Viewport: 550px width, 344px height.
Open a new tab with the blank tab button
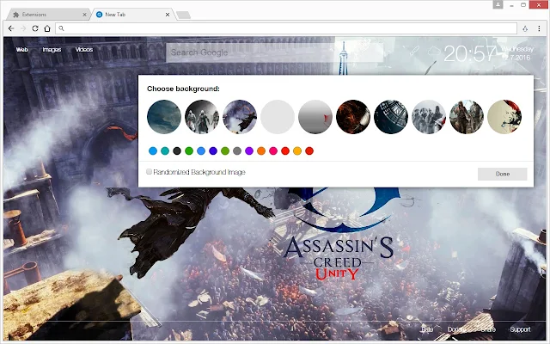183,15
